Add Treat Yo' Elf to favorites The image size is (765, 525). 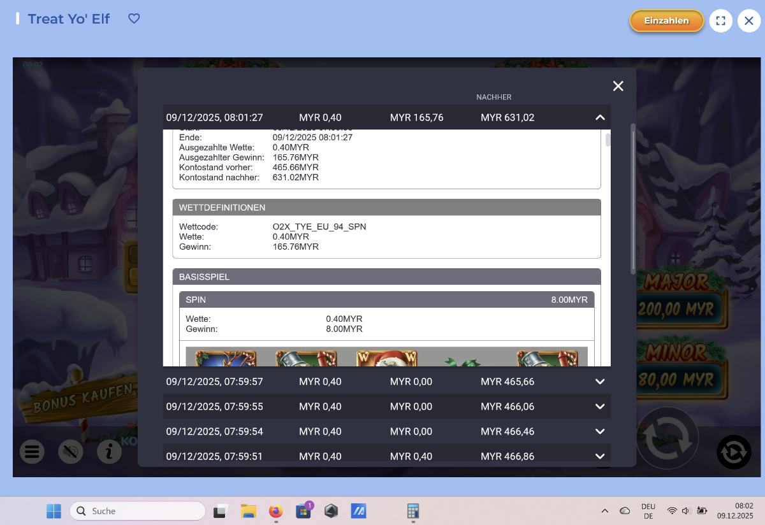(x=134, y=19)
